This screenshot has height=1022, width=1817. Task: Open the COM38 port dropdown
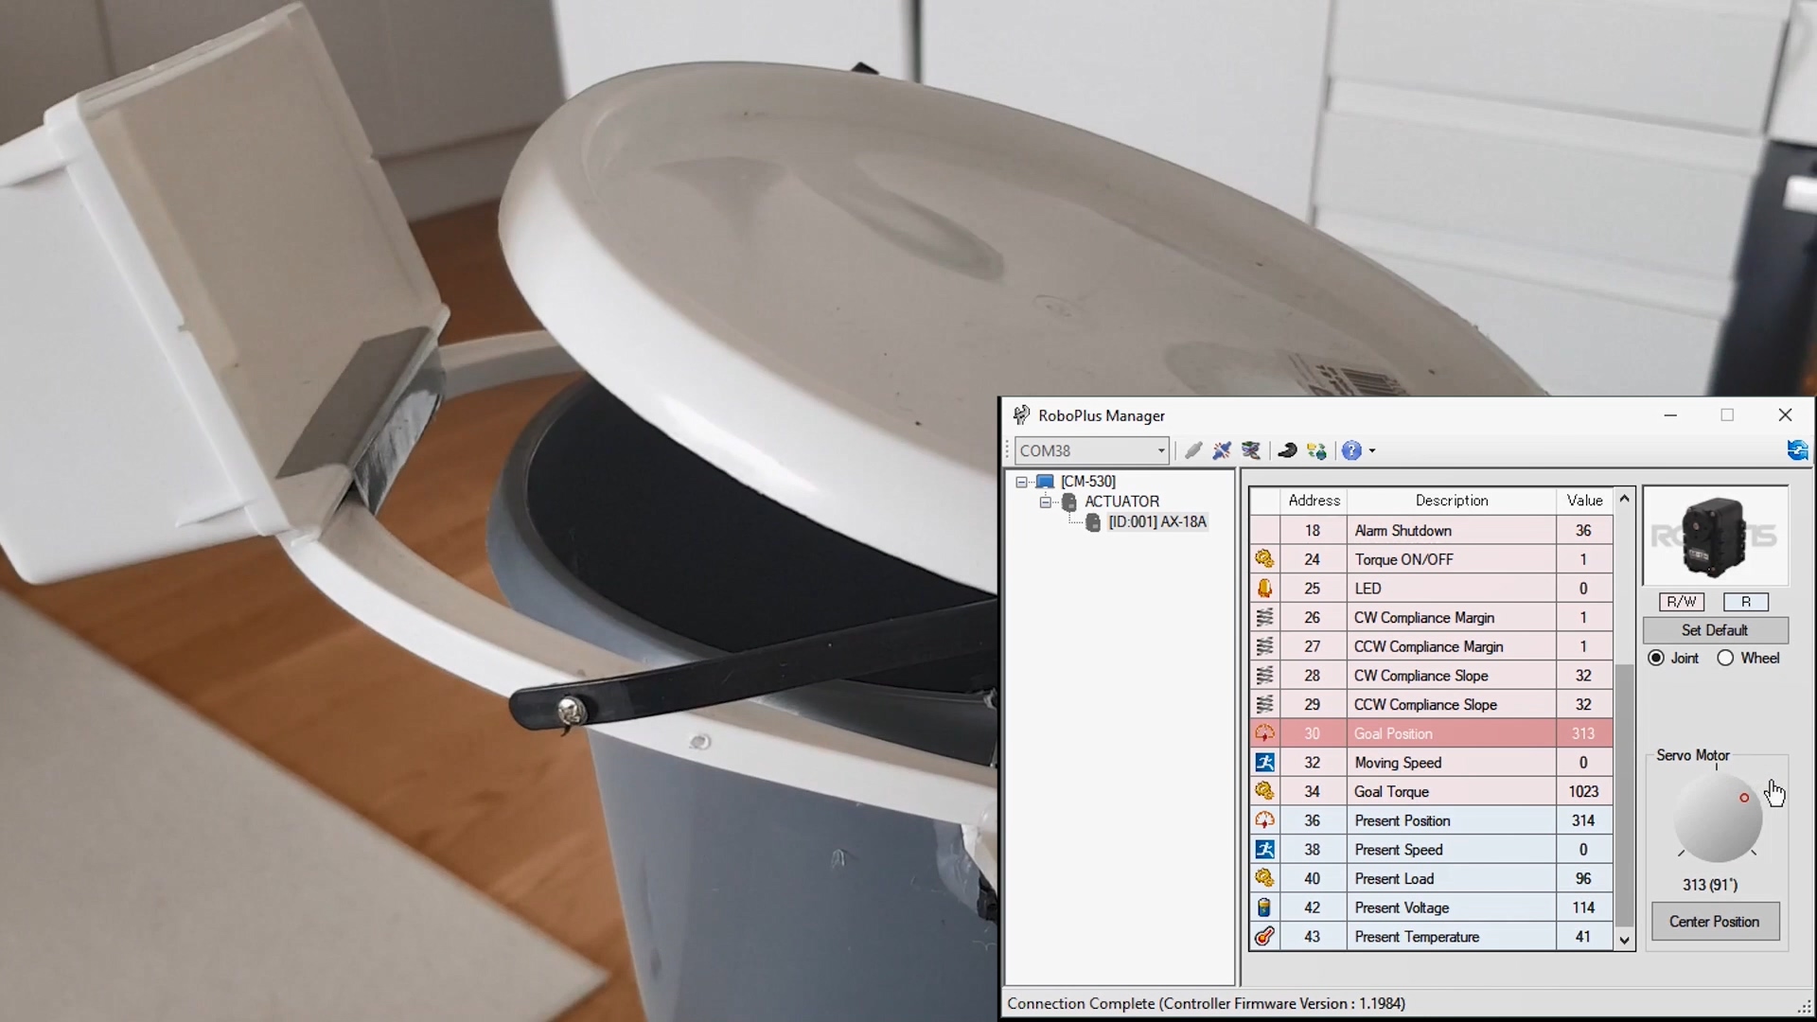pyautogui.click(x=1160, y=450)
